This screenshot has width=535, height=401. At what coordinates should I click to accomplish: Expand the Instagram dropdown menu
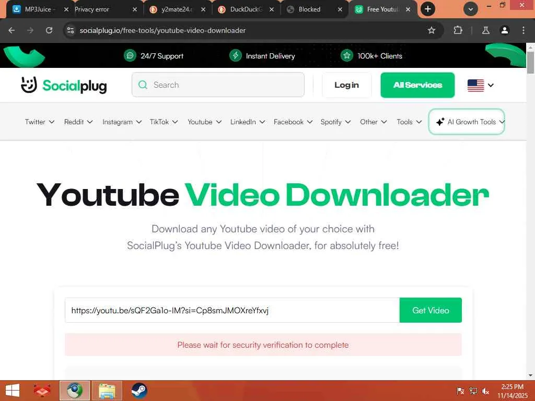point(122,122)
